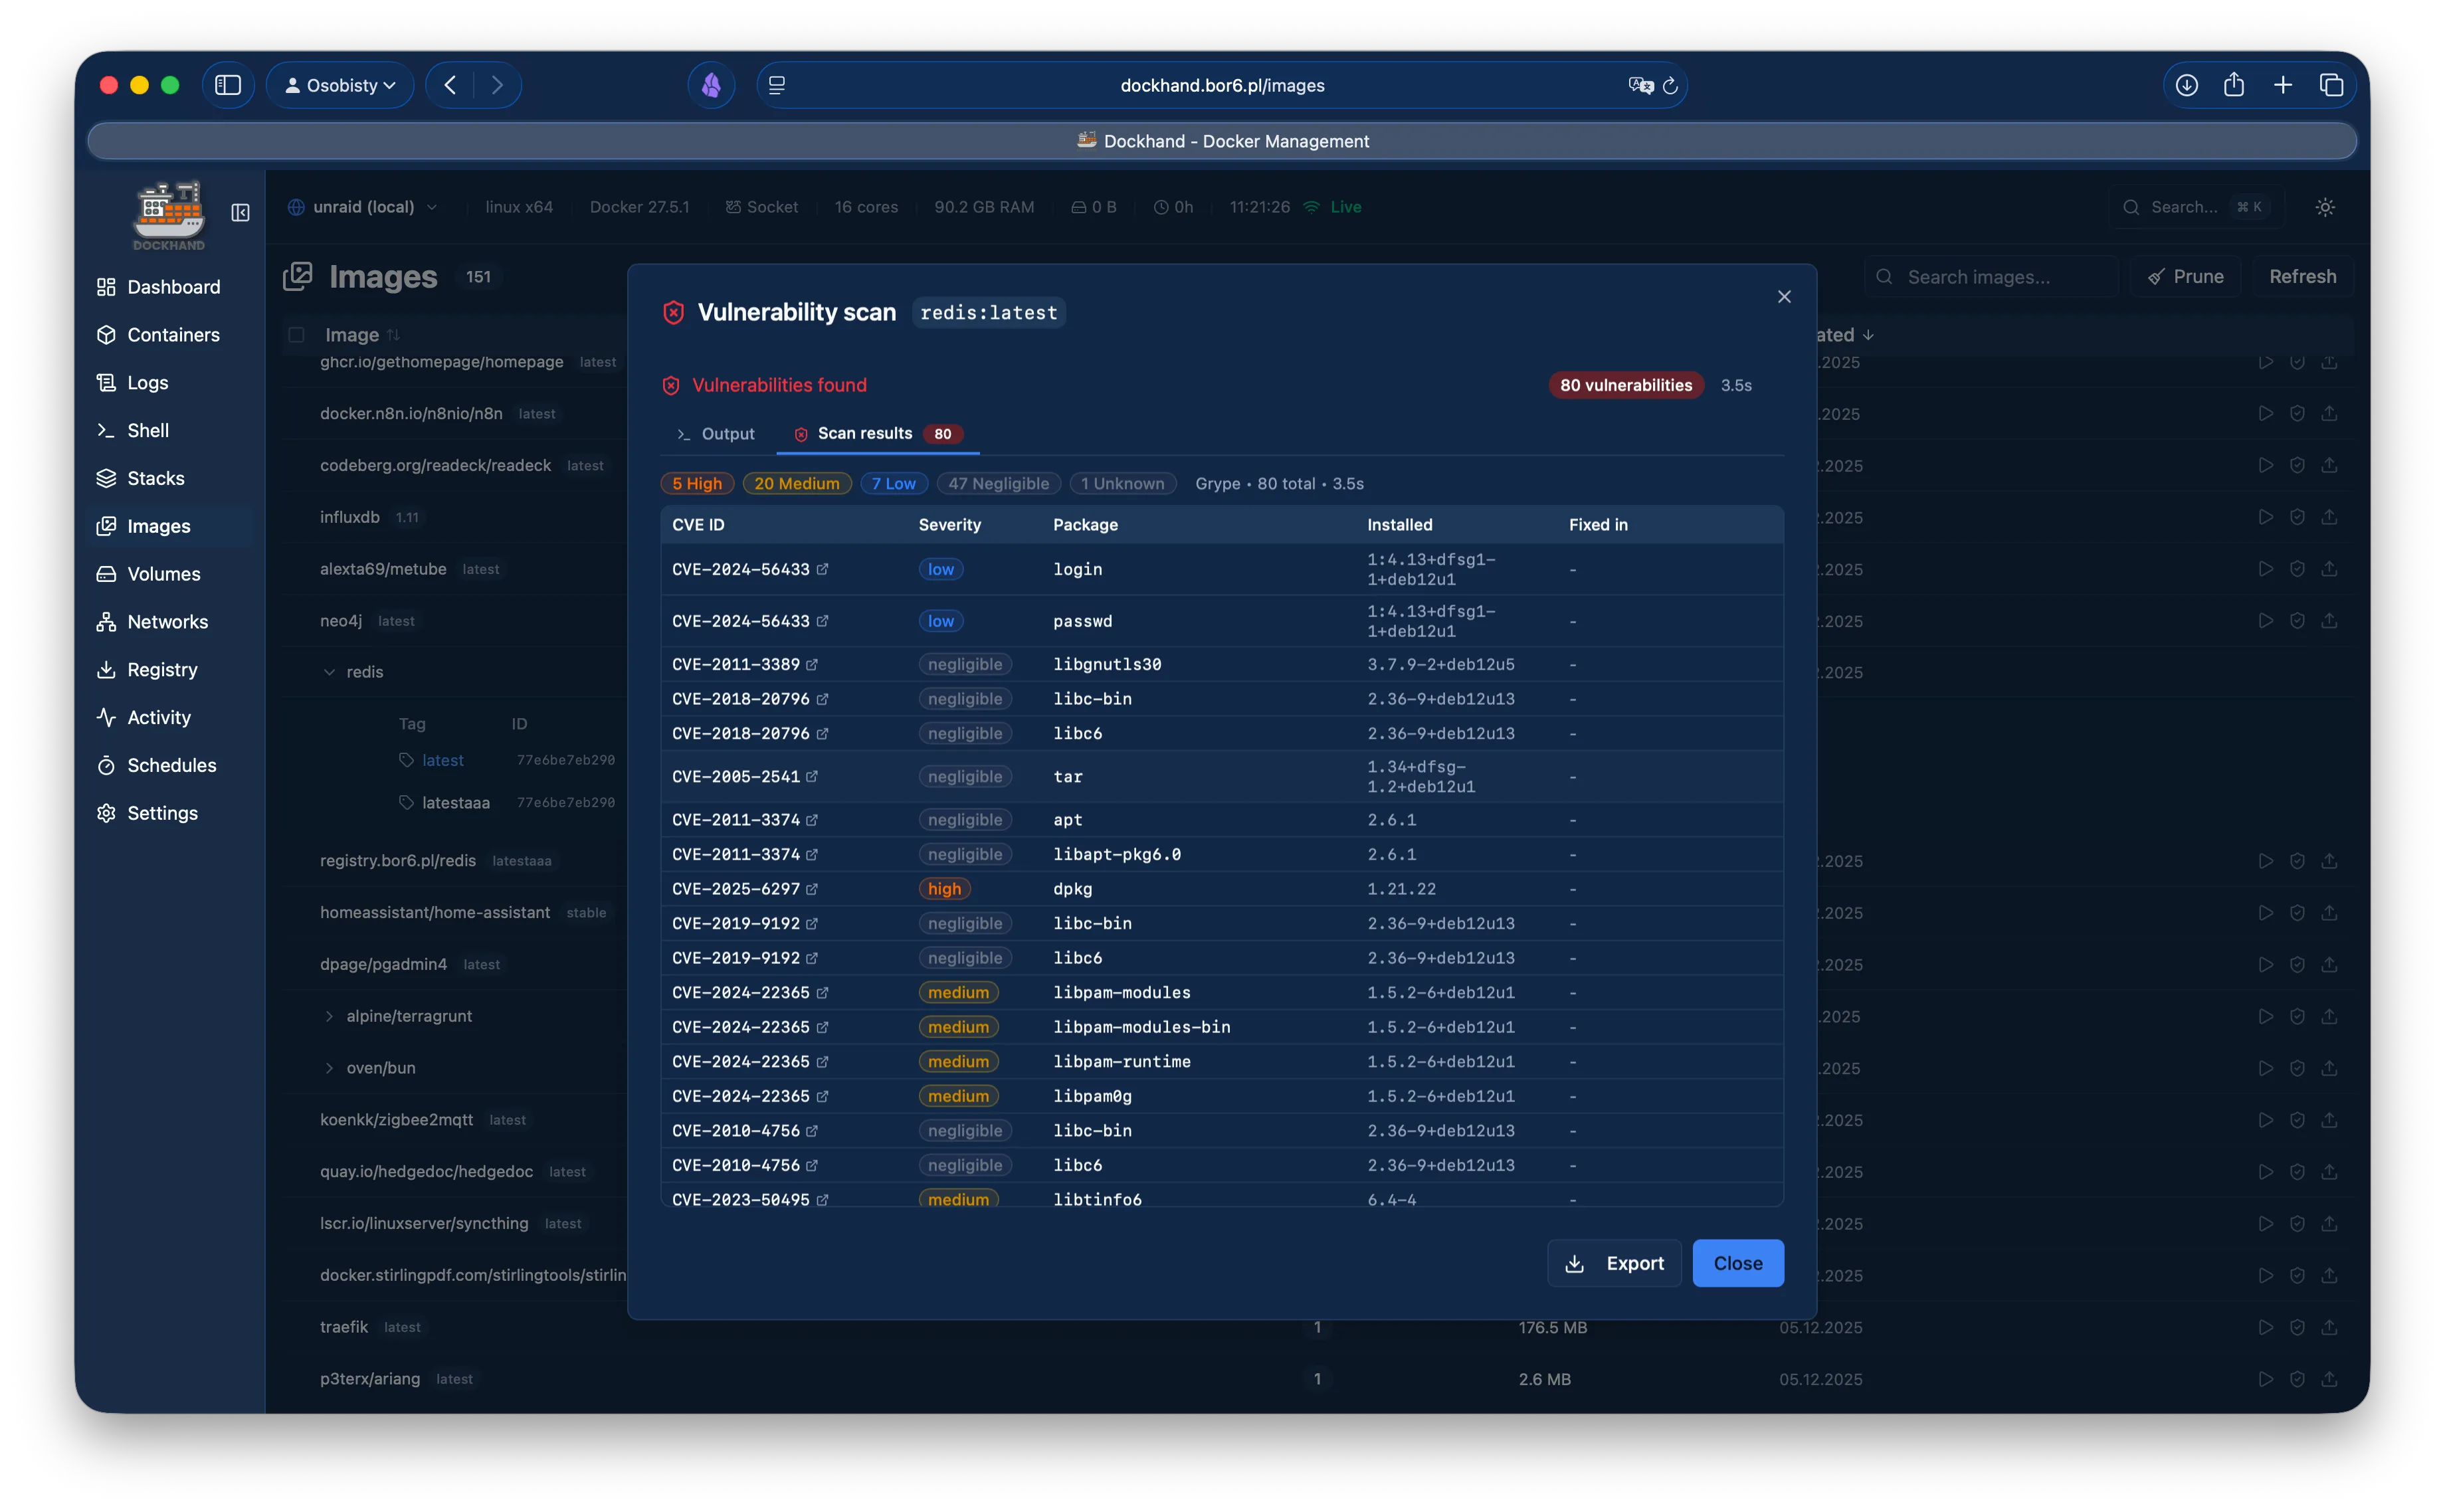2445x1512 pixels.
Task: Open the Osobisty account menu
Action: 340,85
